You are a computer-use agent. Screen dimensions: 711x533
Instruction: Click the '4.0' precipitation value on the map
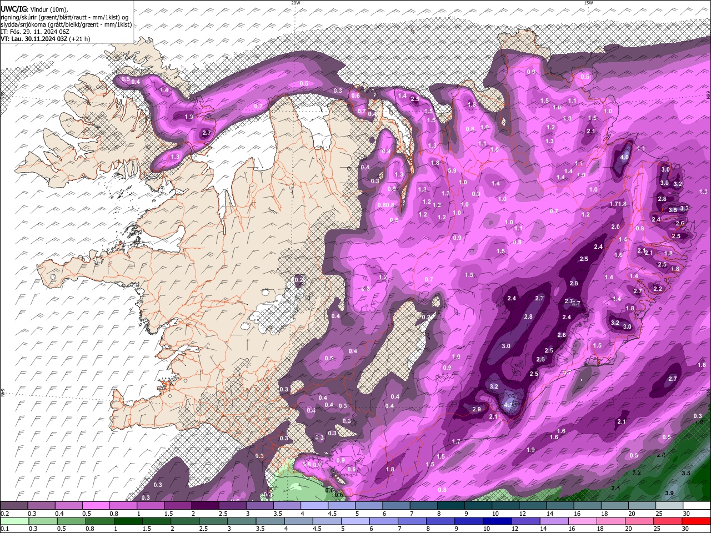(x=624, y=157)
